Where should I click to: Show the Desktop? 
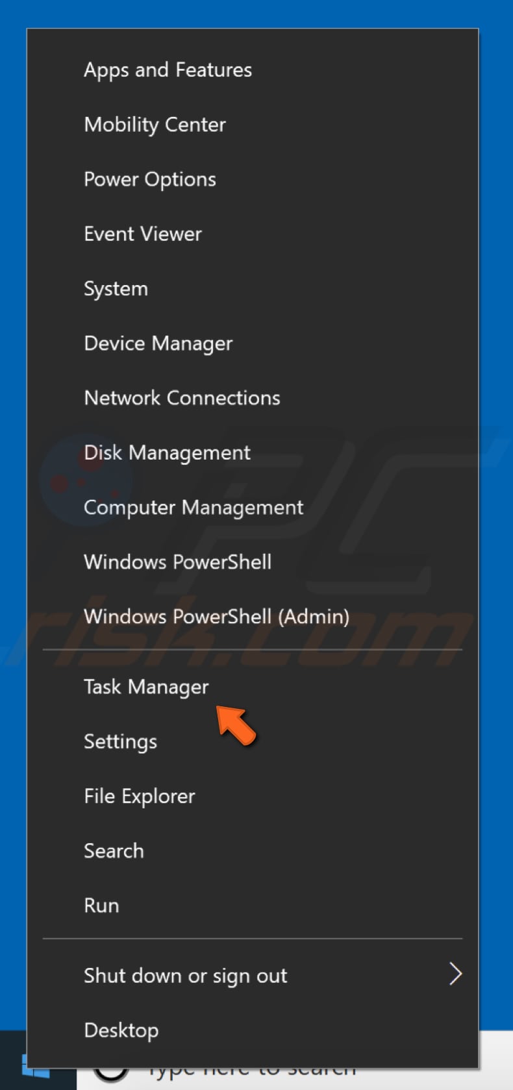pos(121,1030)
